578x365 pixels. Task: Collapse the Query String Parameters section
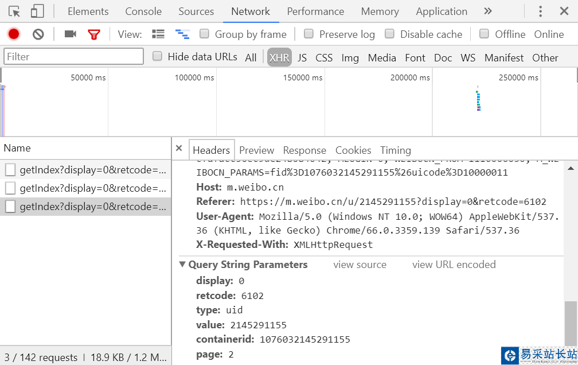click(182, 265)
